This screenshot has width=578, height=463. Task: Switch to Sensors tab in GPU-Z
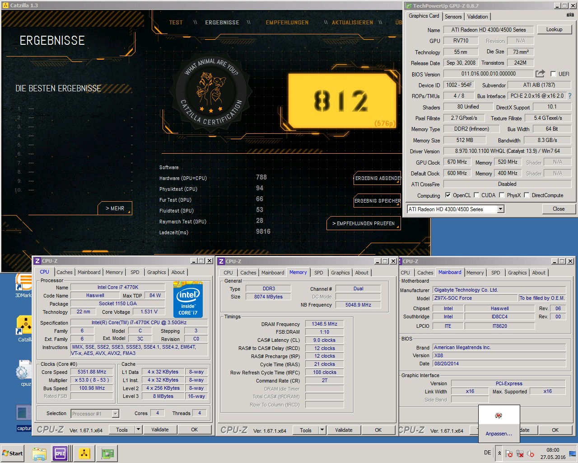(x=453, y=16)
